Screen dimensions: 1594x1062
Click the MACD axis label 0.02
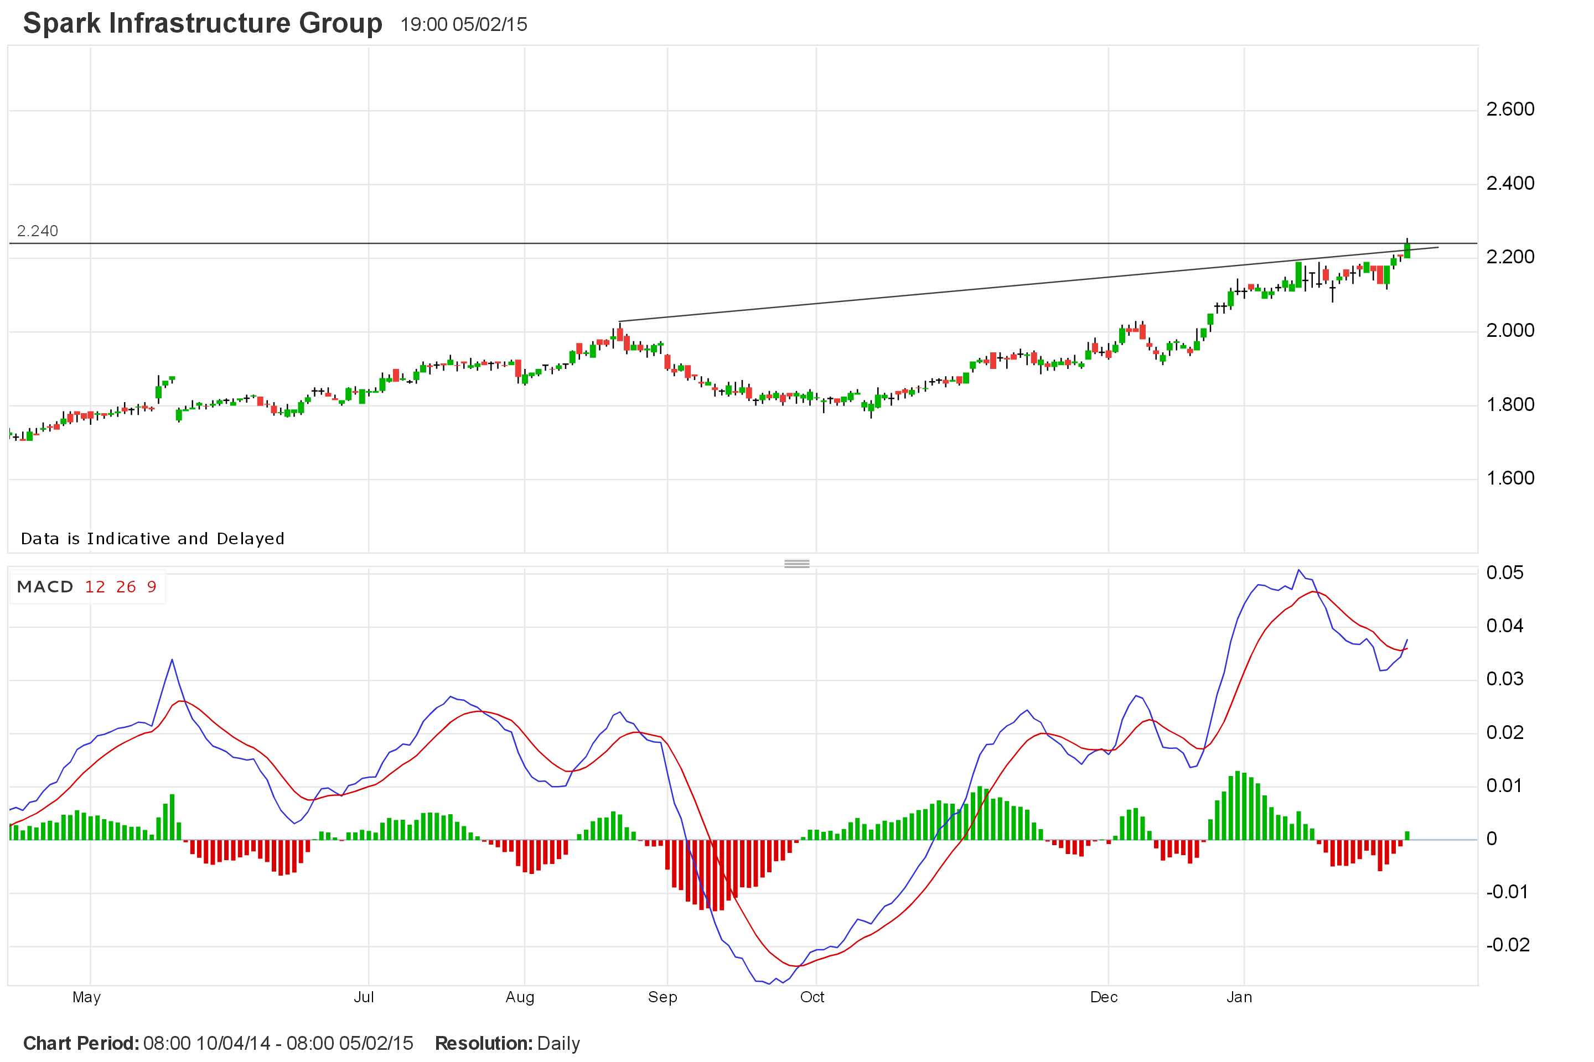1504,732
